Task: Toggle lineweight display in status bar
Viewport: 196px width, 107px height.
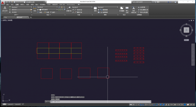Action: [x=161, y=105]
